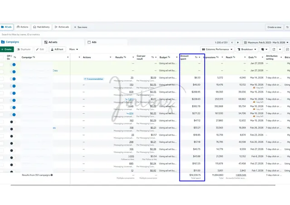Toggle off campaign with $6.53 spent
Screen dimensions: 290x205
[13, 79]
